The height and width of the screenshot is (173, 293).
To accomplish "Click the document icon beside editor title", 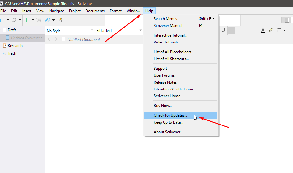I will pos(64,39).
